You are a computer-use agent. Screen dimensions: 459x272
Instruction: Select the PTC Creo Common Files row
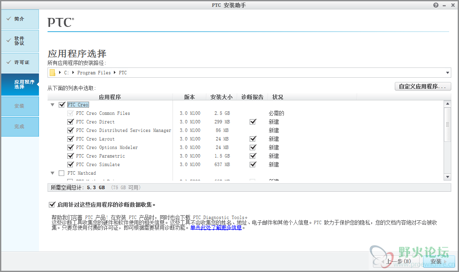click(x=103, y=113)
